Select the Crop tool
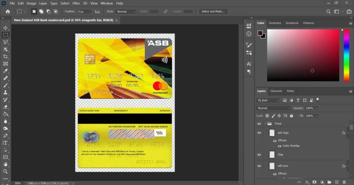Image resolution: width=354 pixels, height=185 pixels. 5,57
